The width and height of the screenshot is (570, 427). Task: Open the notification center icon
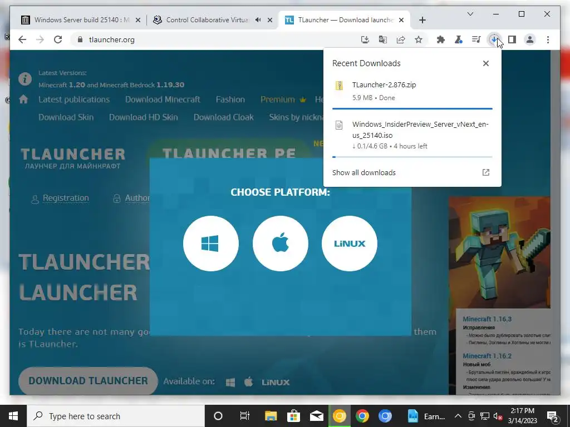552,416
